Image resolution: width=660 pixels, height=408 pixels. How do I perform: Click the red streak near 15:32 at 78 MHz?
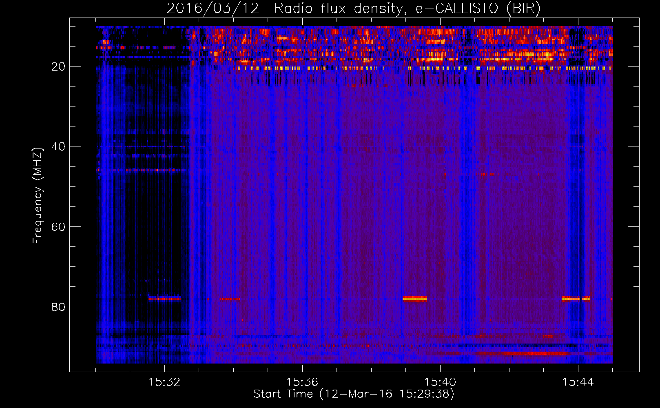pos(164,299)
